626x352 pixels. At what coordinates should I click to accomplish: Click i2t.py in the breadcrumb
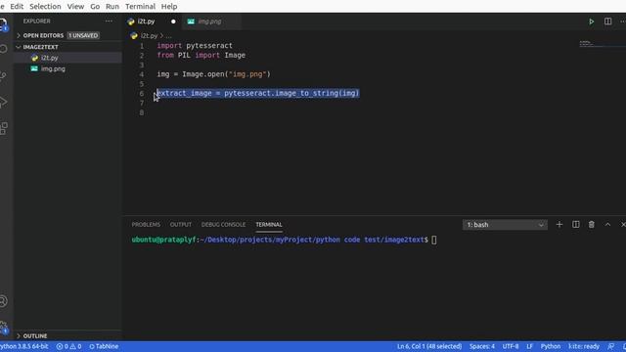click(149, 36)
